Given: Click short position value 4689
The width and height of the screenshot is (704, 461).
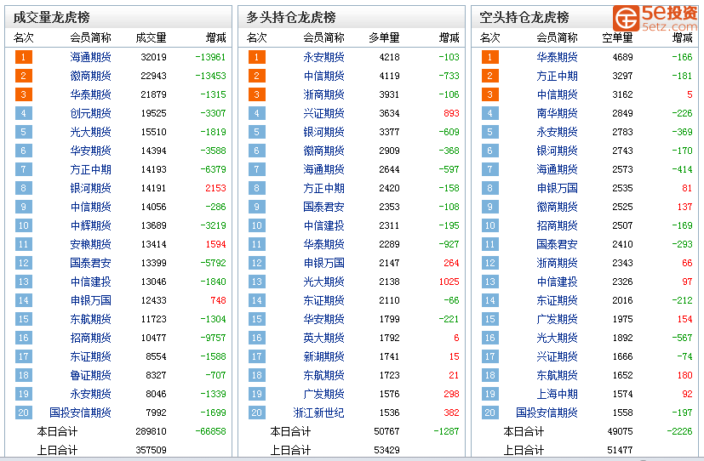Looking at the screenshot, I should (622, 57).
